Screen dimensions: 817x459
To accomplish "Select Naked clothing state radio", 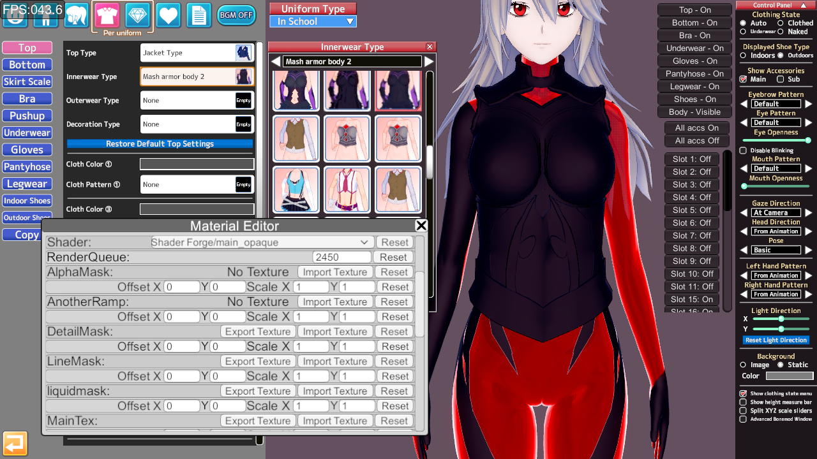I will (x=781, y=31).
